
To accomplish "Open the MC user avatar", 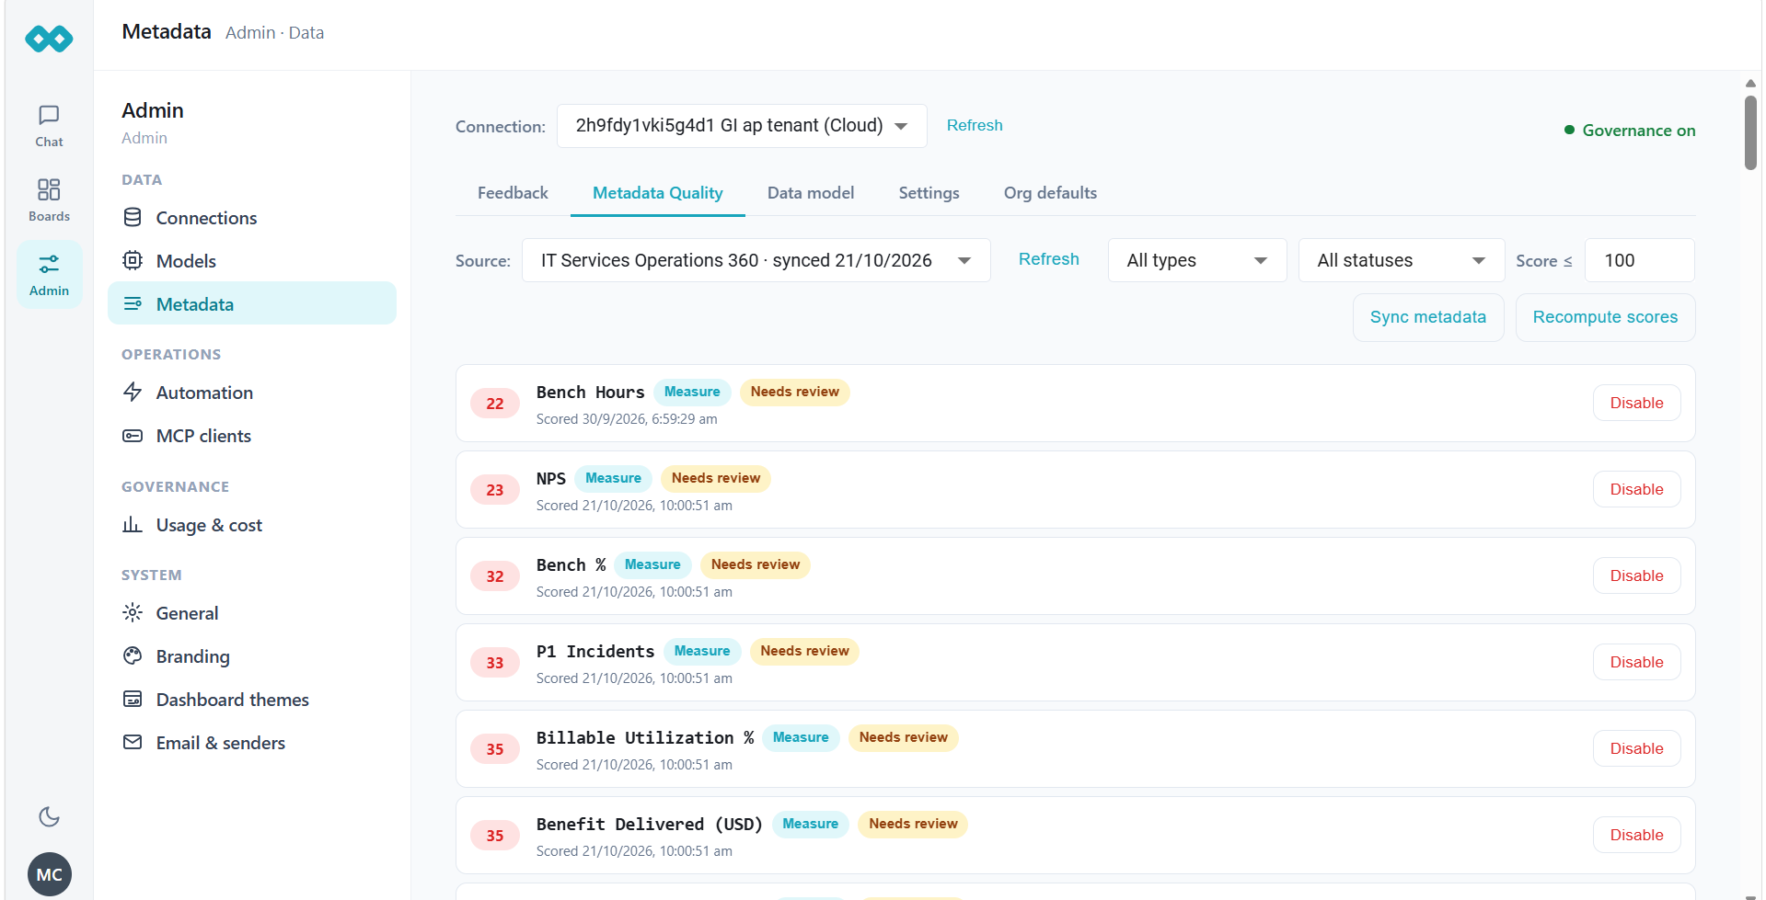I will pyautogui.click(x=50, y=874).
